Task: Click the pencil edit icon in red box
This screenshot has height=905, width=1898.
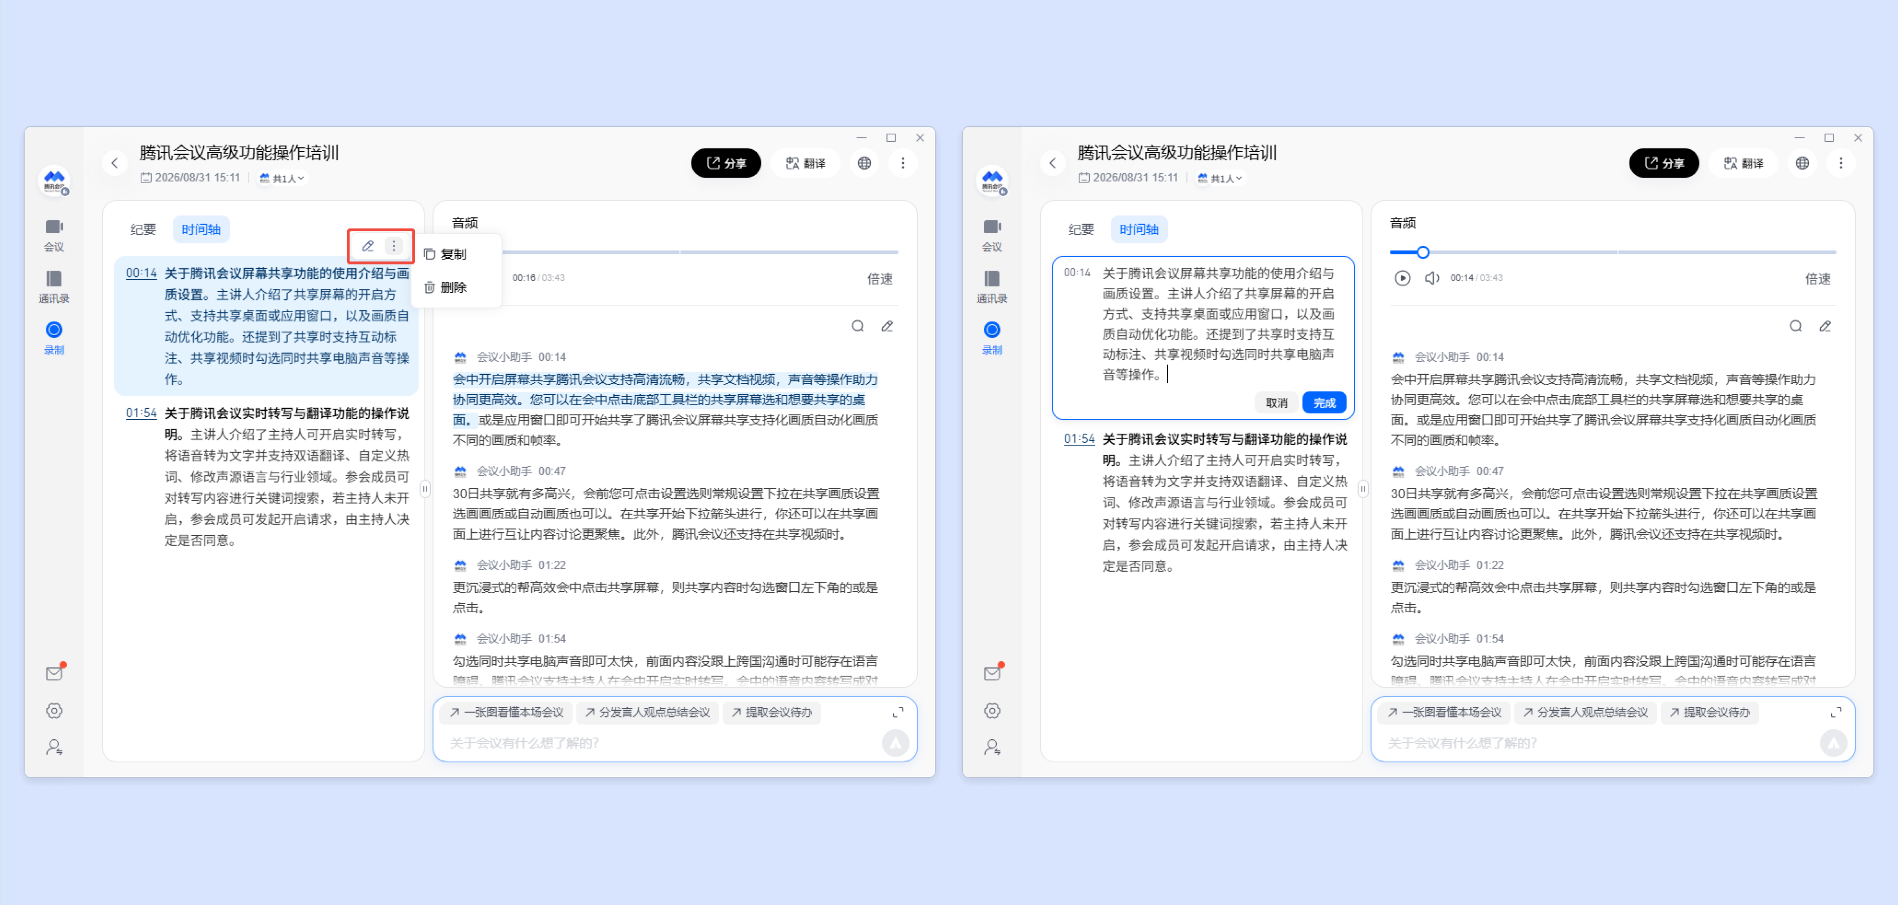Action: [368, 246]
